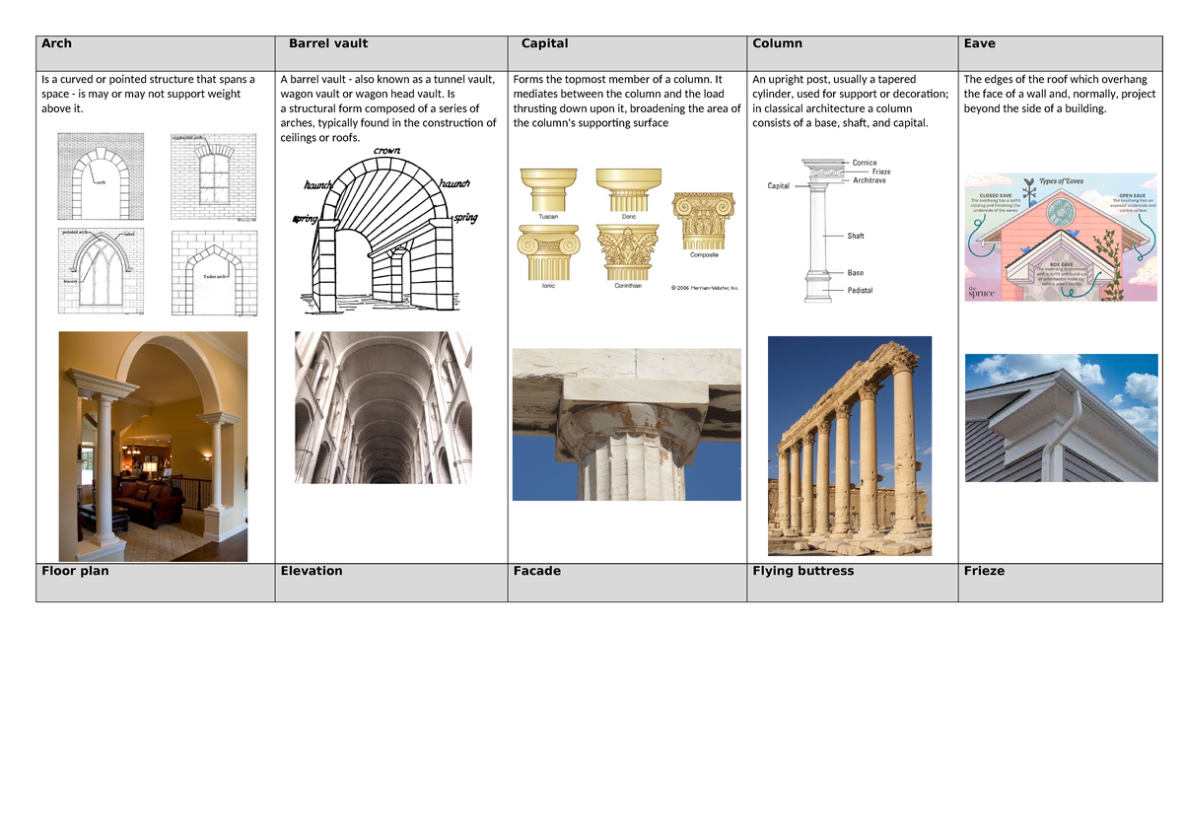Viewport: 1183px width, 837px height.
Task: Click the Flying buttress header cell
Action: pos(852,583)
